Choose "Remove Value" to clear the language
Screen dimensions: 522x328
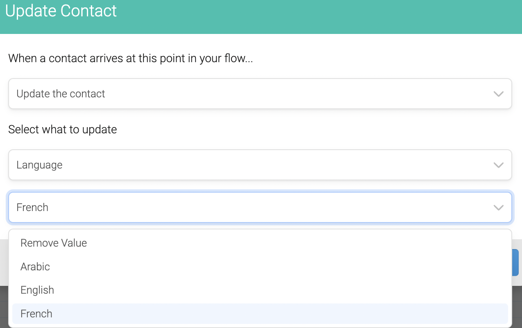(x=53, y=243)
